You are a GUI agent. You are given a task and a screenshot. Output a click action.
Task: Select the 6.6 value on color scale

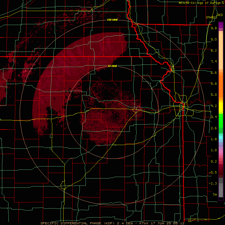[214, 72]
